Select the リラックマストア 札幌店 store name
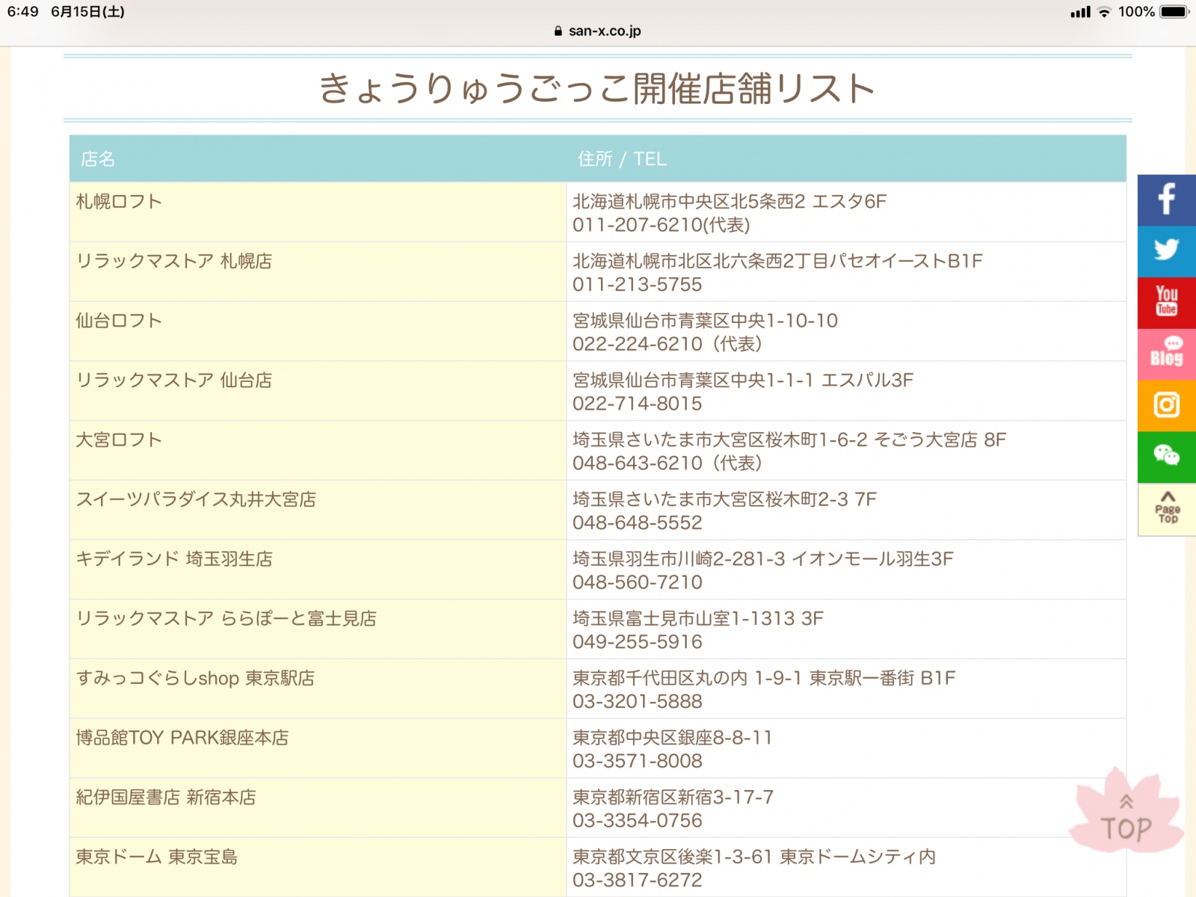 pos(173,261)
